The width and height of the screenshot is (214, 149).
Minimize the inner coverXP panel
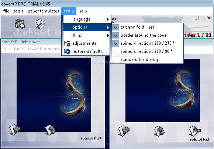(196, 18)
